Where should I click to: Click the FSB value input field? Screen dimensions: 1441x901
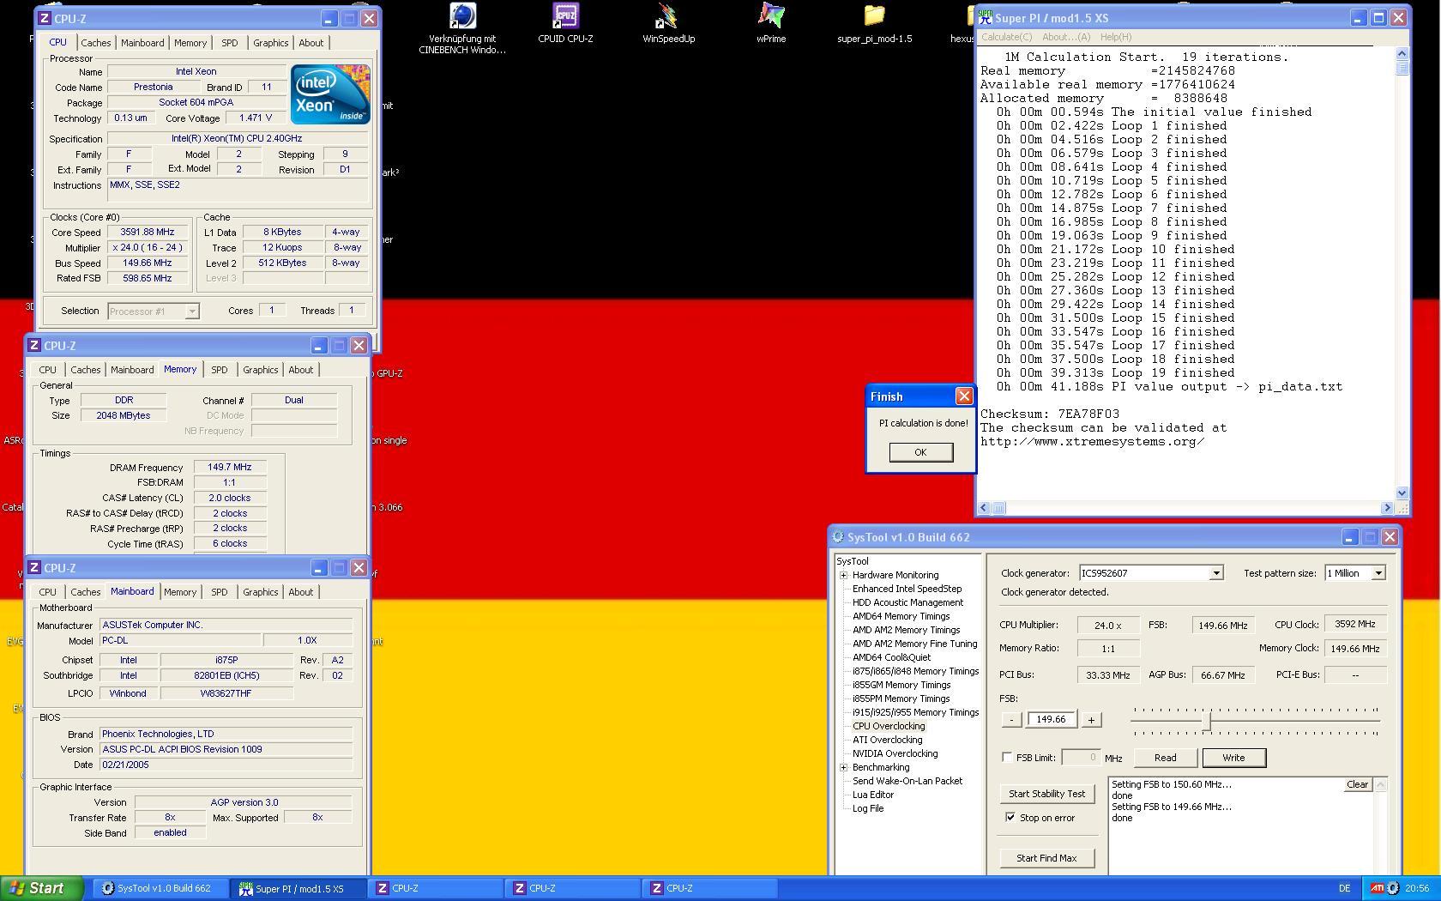coord(1051,719)
